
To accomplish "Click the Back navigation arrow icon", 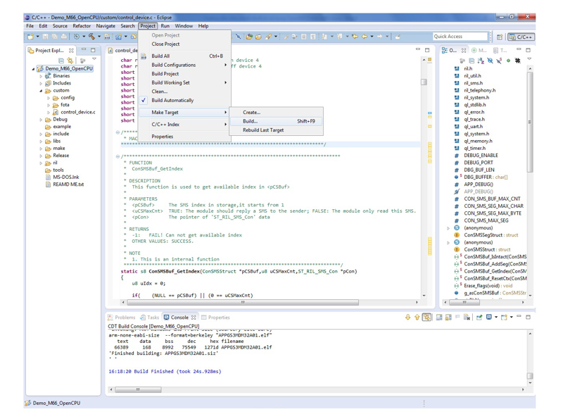I will (x=364, y=37).
